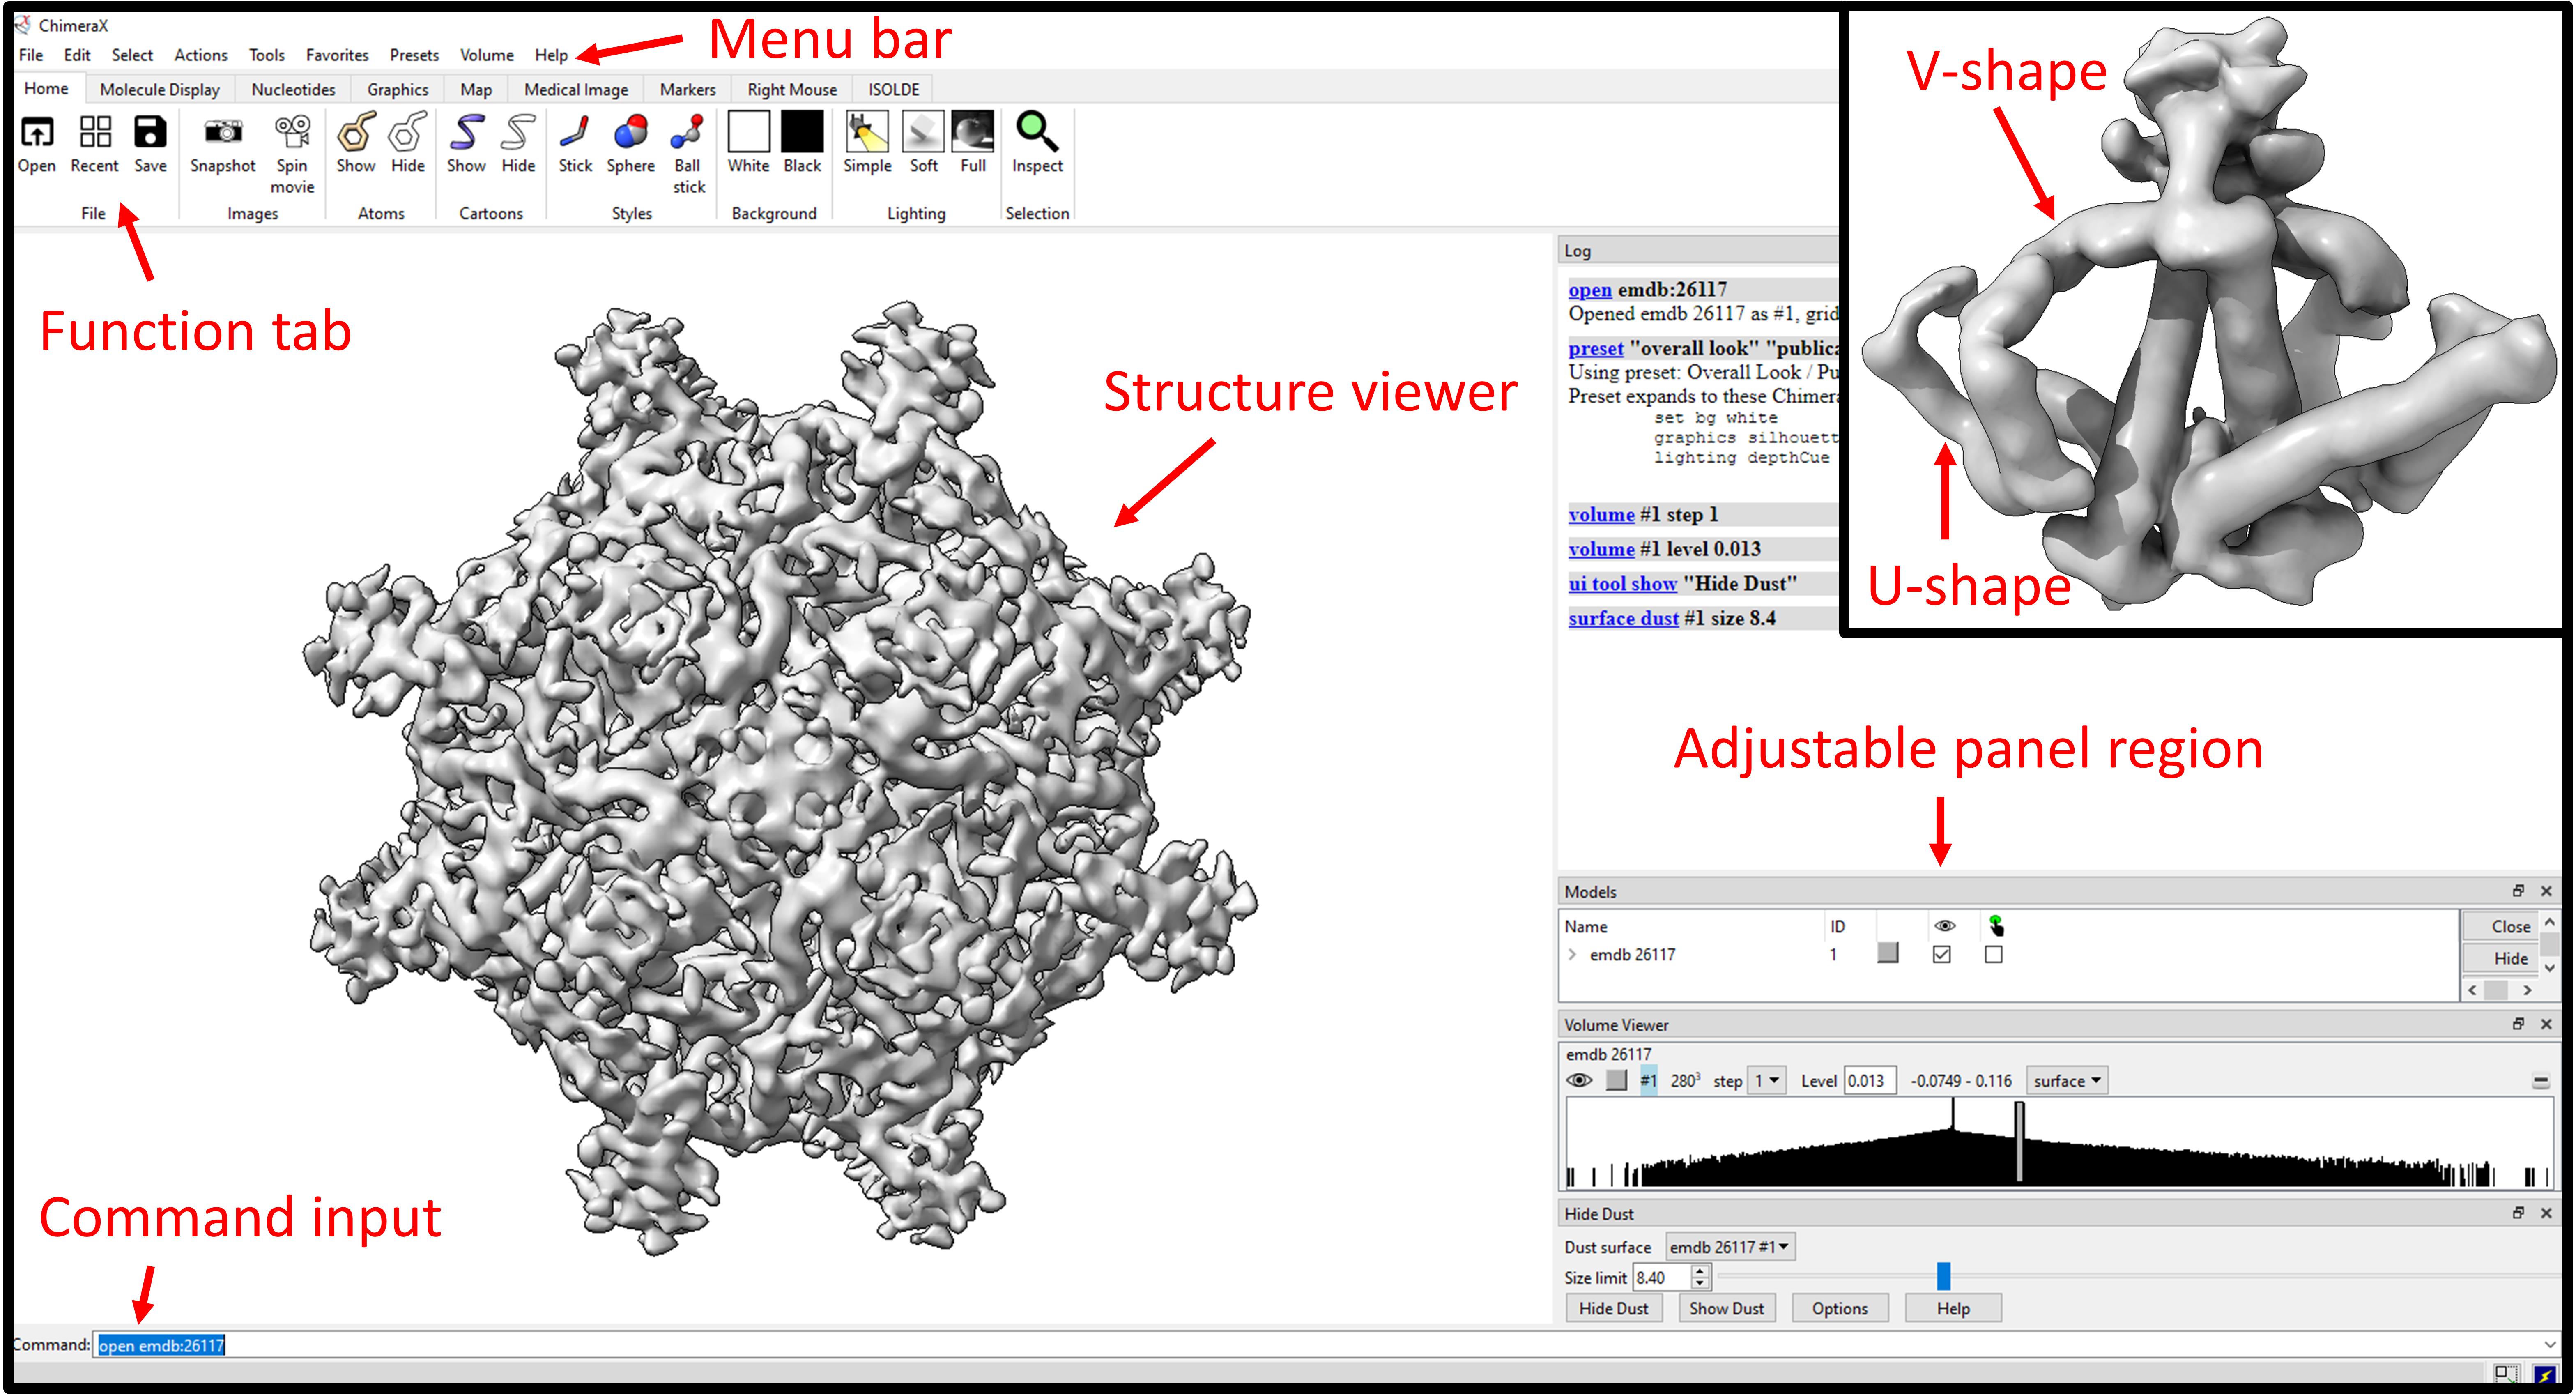Screen dimensions: 2576x1395
Task: Open the Tools menu
Action: click(267, 55)
